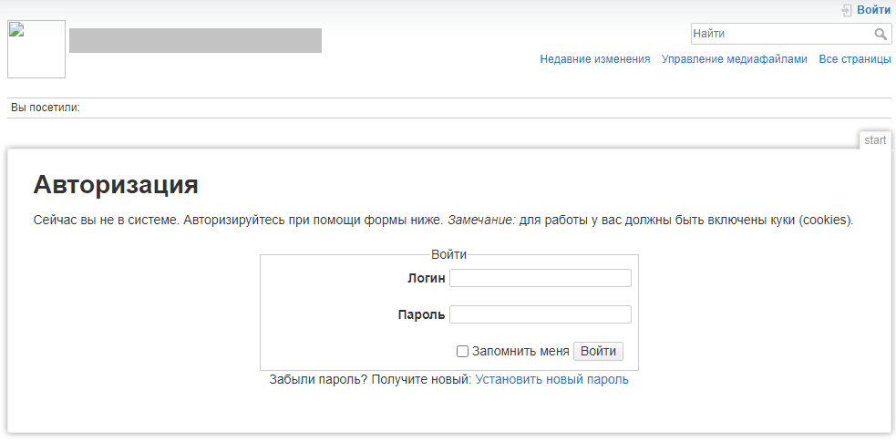Click the broken site logo image
The width and height of the screenshot is (896, 442).
(36, 49)
